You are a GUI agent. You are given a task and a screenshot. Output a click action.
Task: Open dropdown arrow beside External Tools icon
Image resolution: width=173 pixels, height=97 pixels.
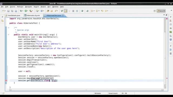click(x=32, y=11)
